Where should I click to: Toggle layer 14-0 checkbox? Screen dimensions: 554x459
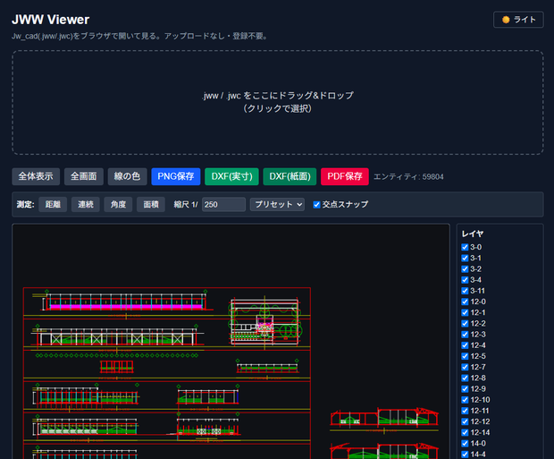465,444
